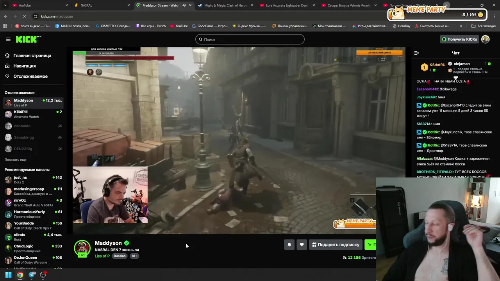This screenshot has width=500, height=281.
Task: Open recommended channel ChudLogic
Action: tap(33, 248)
